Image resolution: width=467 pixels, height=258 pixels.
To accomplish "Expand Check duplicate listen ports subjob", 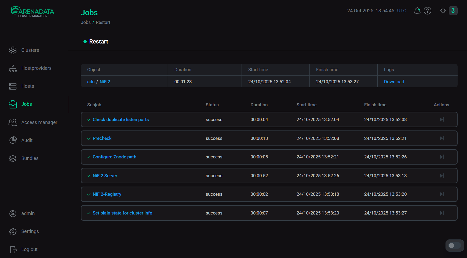I will click(x=121, y=119).
